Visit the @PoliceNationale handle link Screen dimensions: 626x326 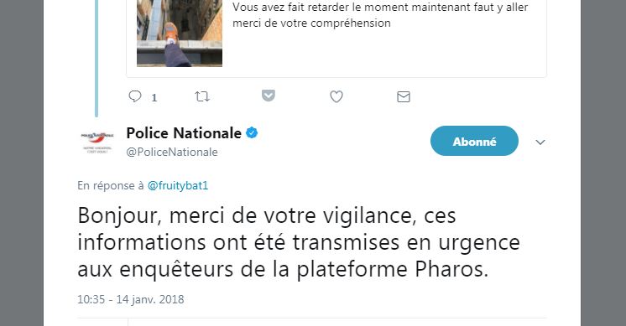[172, 152]
